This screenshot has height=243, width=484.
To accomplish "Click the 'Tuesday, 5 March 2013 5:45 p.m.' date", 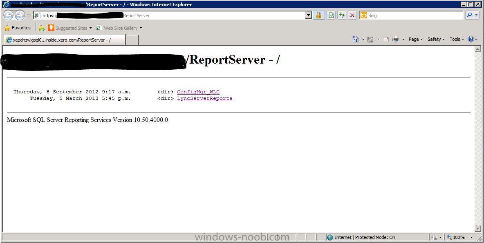I will (80, 99).
